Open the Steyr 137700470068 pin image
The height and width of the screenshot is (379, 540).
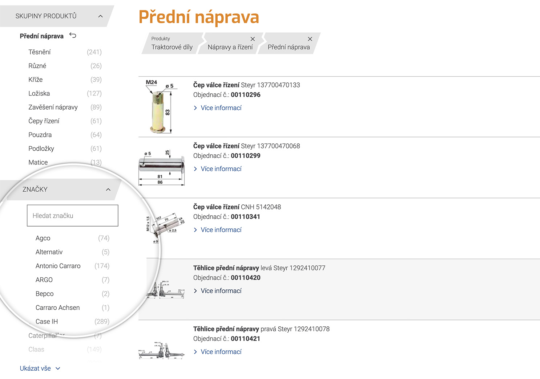tap(162, 168)
